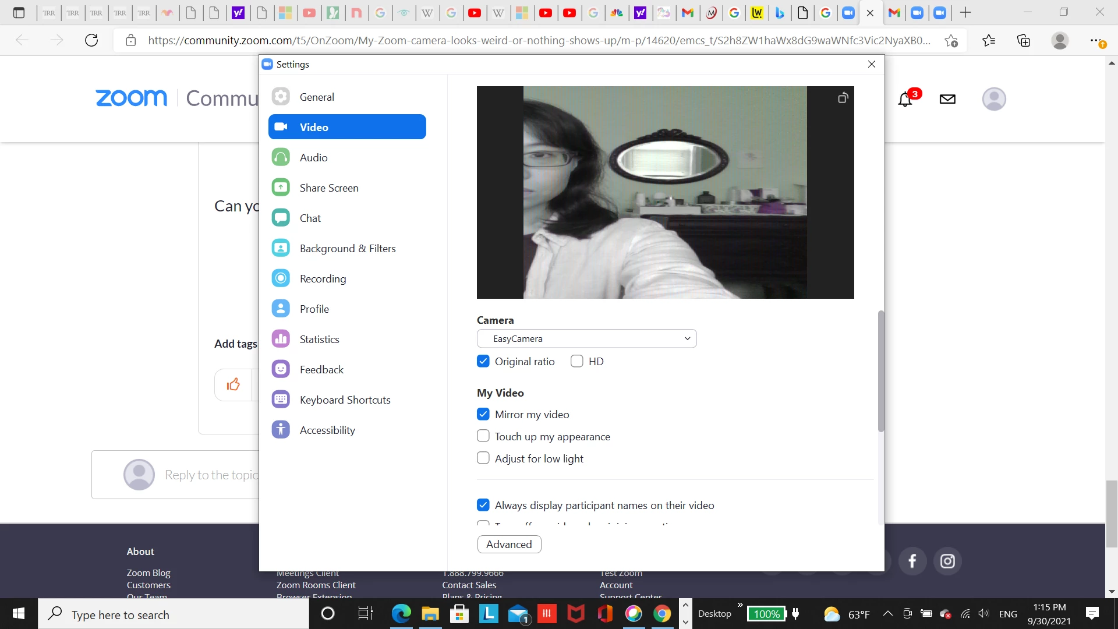Expand the system tray hidden icons chevron
The image size is (1118, 629).
point(887,613)
